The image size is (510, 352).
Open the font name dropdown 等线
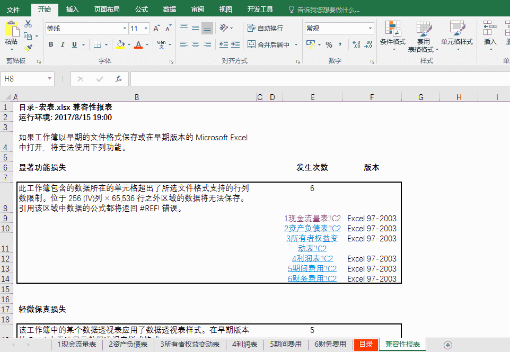click(x=125, y=29)
